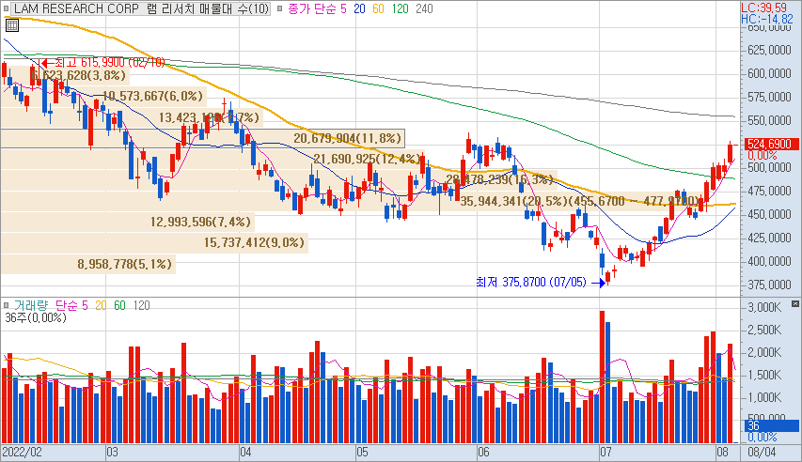The width and height of the screenshot is (802, 462).
Task: Select the 04 month label on date axis
Action: 245,453
